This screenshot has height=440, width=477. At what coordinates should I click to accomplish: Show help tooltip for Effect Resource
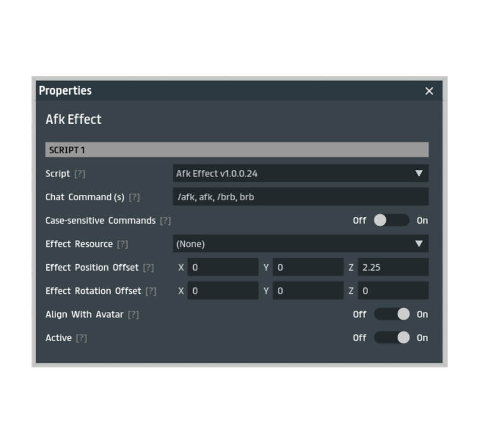point(122,244)
